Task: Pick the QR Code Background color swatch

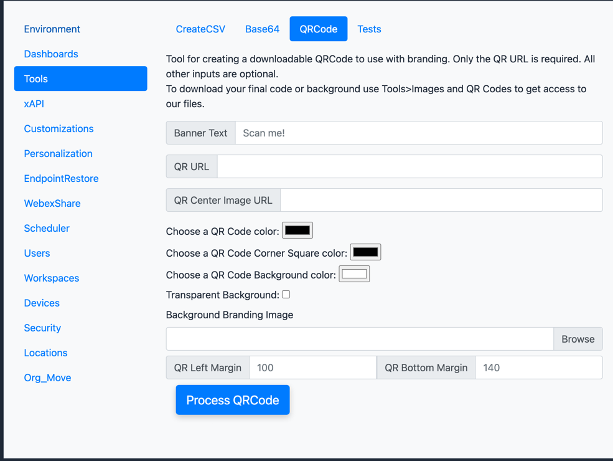Action: click(x=354, y=274)
